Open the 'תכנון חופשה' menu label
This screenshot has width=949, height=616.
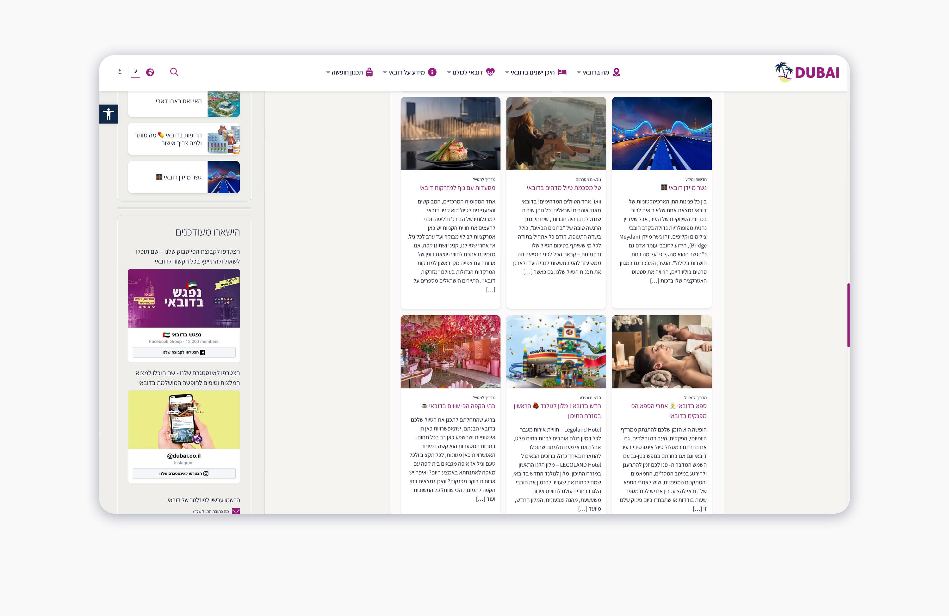pyautogui.click(x=347, y=72)
